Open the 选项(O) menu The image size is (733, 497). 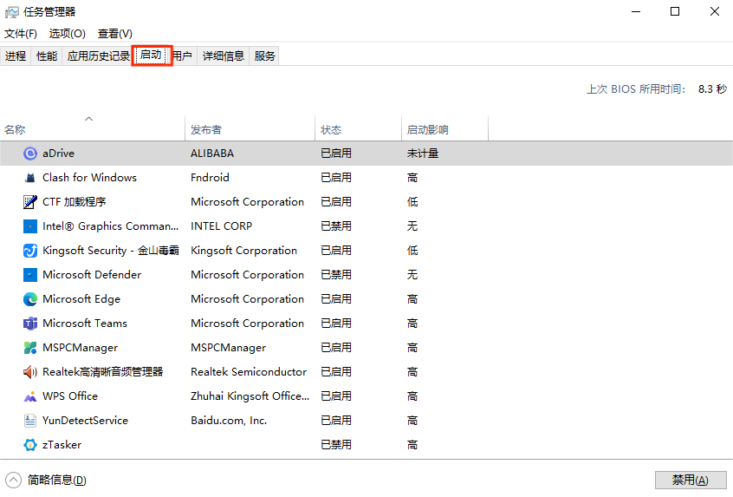pos(68,34)
